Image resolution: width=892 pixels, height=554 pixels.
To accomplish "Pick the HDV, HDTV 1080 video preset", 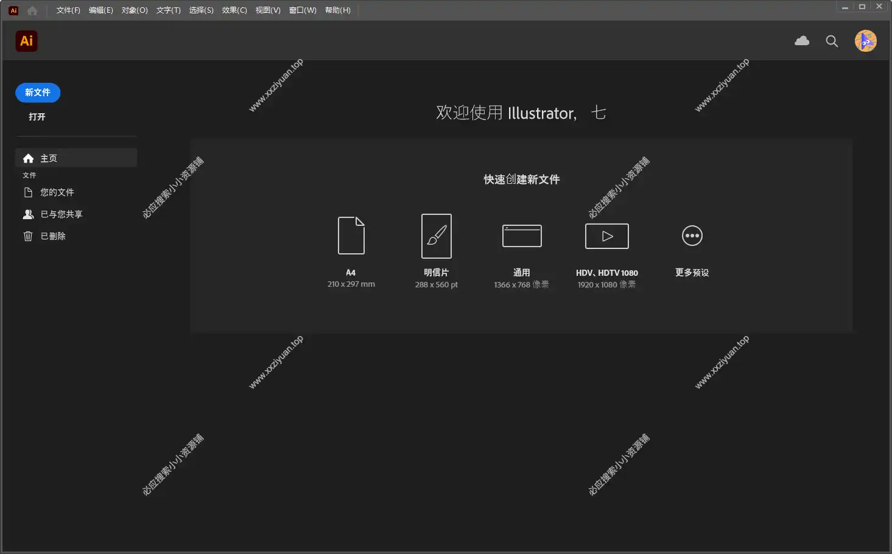I will pyautogui.click(x=606, y=236).
